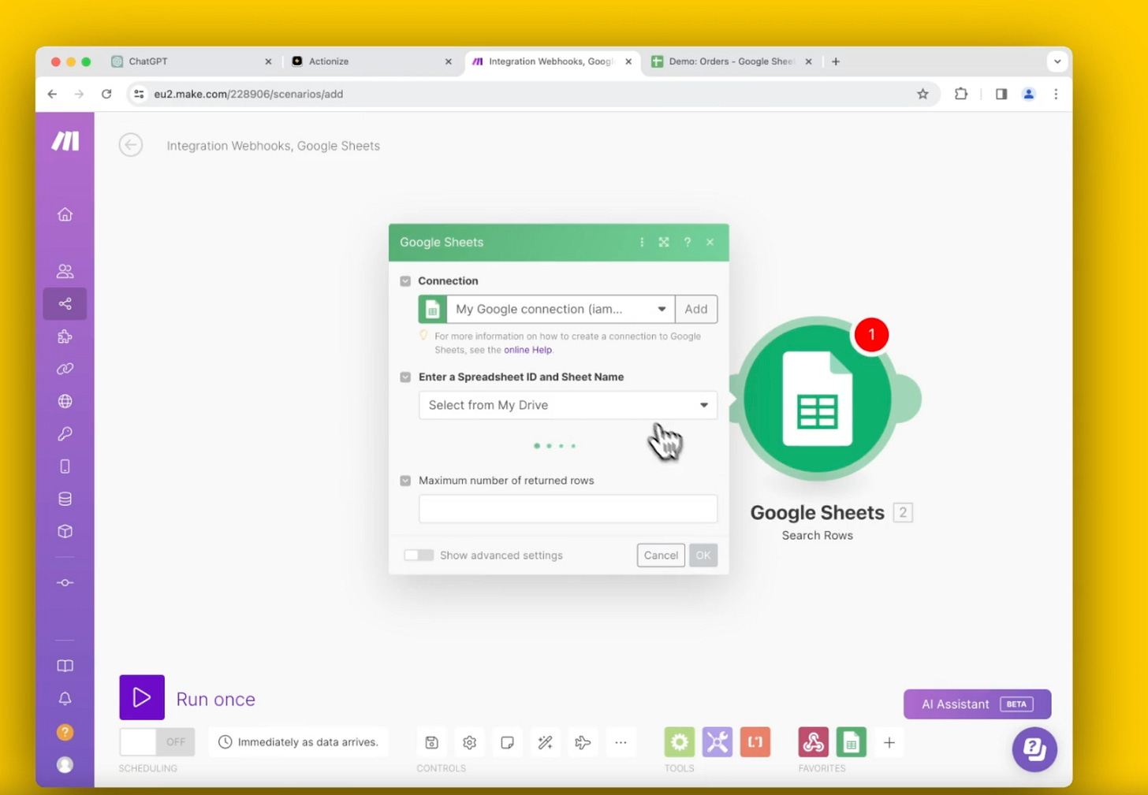Open the Select from My Drive dropdown
The width and height of the screenshot is (1148, 795).
[x=568, y=405]
